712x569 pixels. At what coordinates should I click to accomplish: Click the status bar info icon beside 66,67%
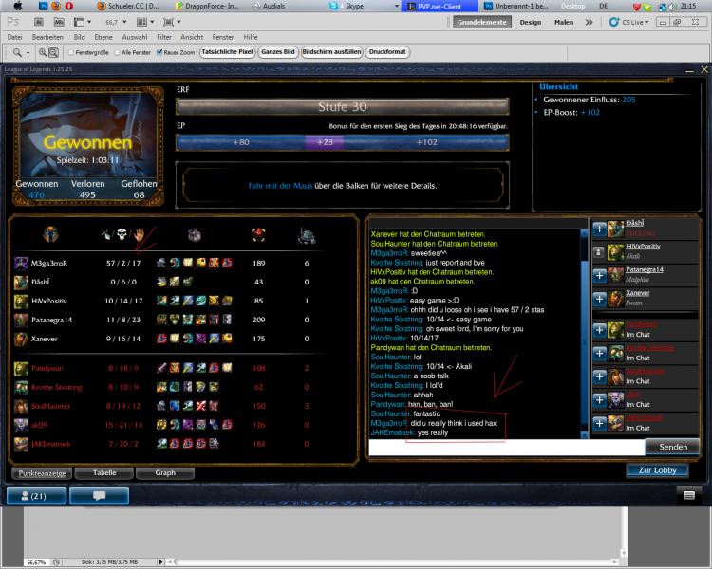(x=56, y=562)
